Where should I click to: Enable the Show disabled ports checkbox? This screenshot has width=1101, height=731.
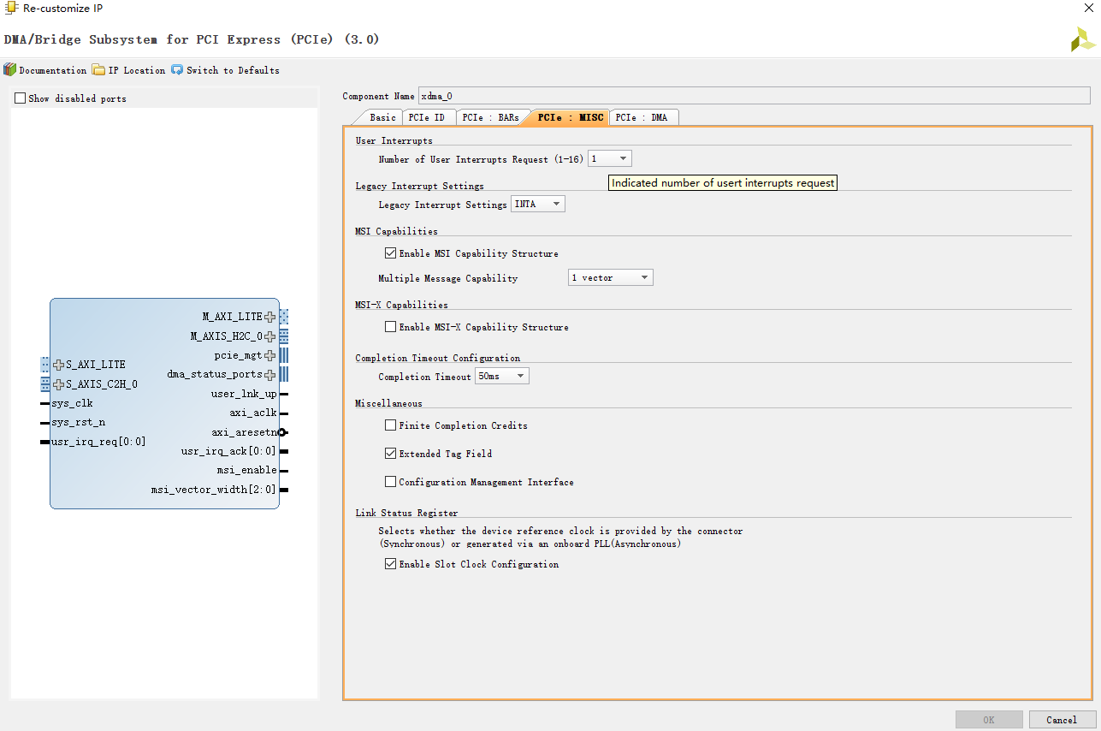[x=19, y=98]
